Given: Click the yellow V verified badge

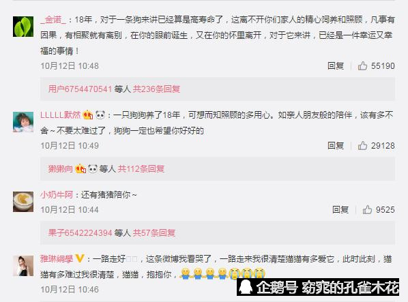Looking at the screenshot, I should click(80, 258).
